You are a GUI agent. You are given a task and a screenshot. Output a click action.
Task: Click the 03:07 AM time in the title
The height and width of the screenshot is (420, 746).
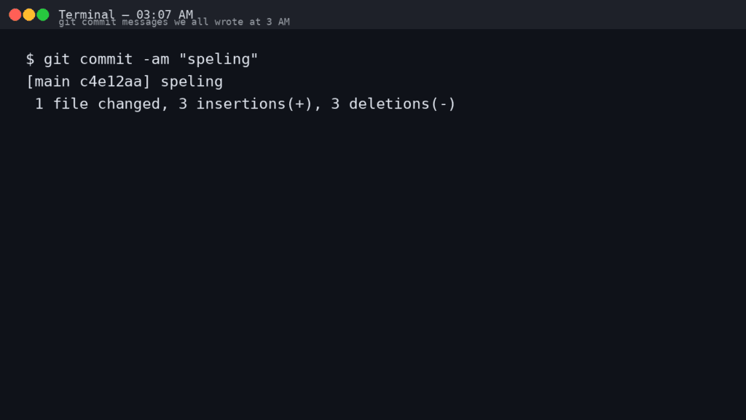click(163, 13)
